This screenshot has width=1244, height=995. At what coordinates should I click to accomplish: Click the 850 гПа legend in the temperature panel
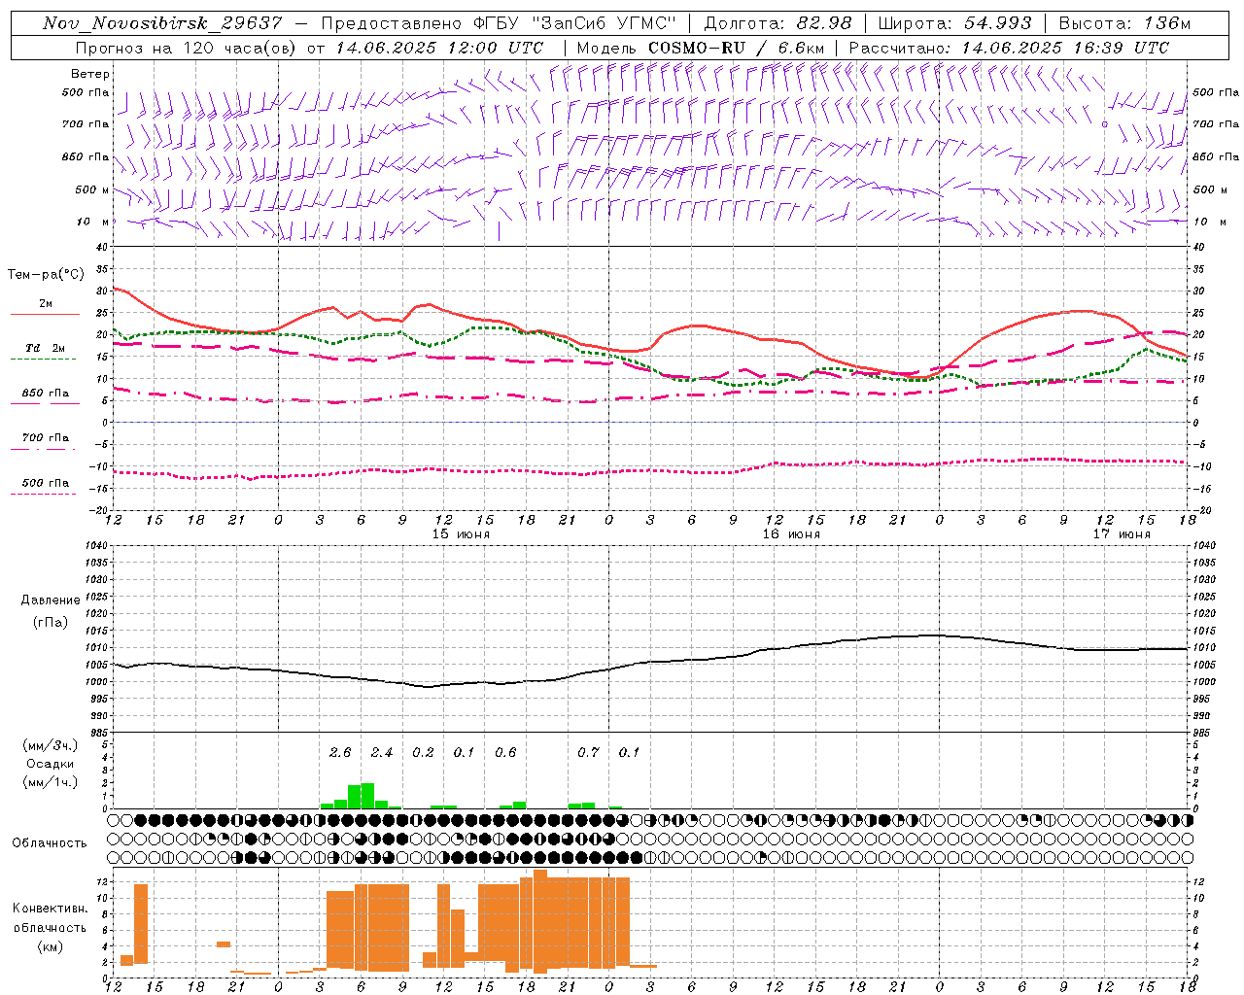[x=46, y=394]
